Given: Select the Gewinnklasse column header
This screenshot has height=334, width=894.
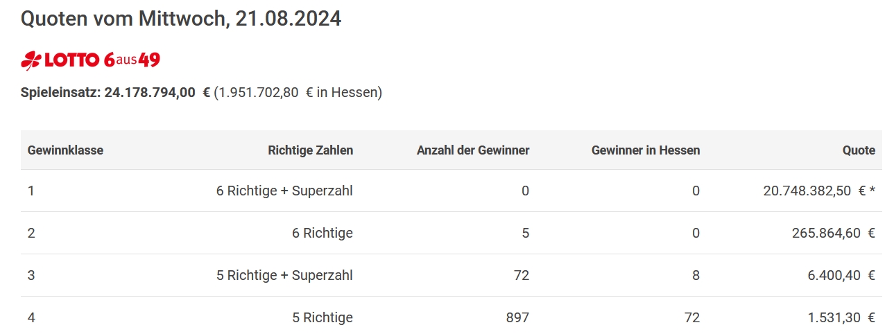Looking at the screenshot, I should point(65,150).
